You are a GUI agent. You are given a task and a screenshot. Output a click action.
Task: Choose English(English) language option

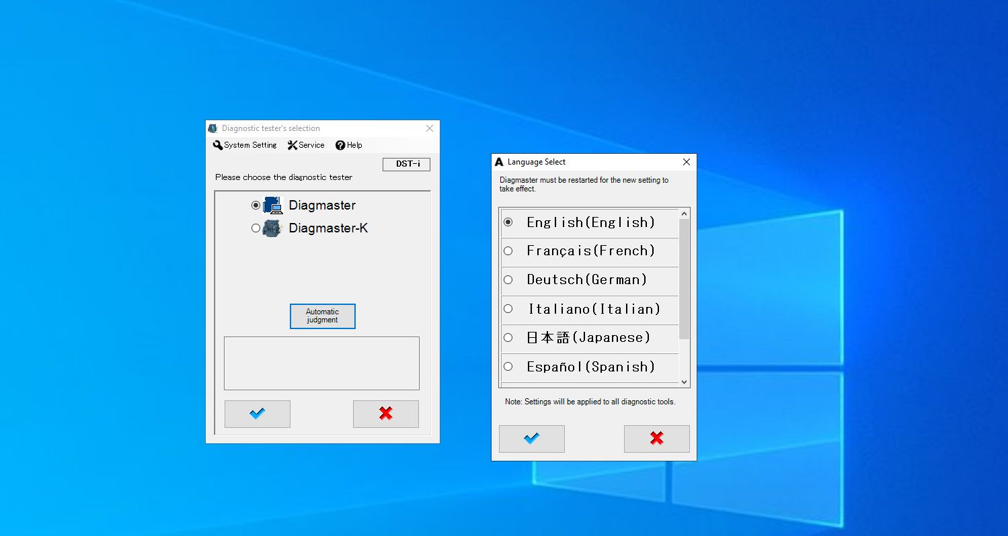pyautogui.click(x=590, y=223)
